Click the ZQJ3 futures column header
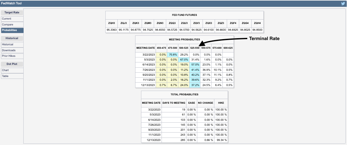Image resolution: width=347 pixels, height=145 pixels. (x=124, y=23)
